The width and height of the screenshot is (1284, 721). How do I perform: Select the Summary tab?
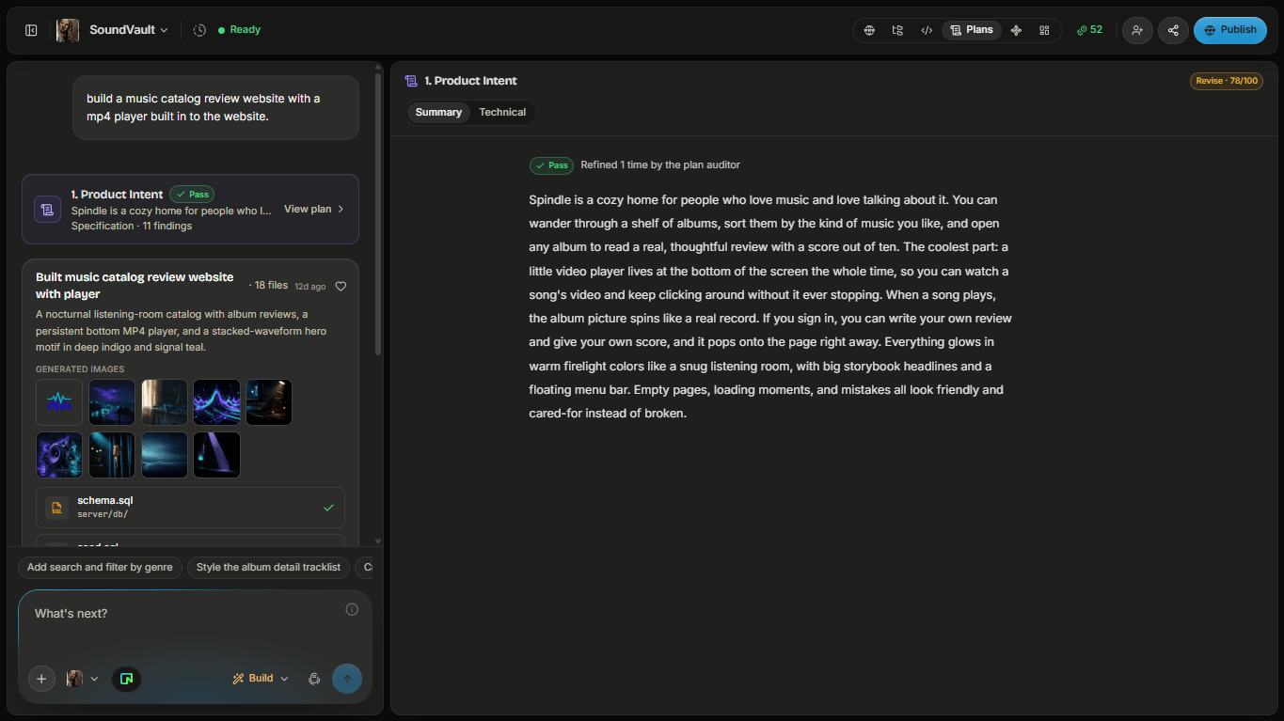(x=438, y=113)
